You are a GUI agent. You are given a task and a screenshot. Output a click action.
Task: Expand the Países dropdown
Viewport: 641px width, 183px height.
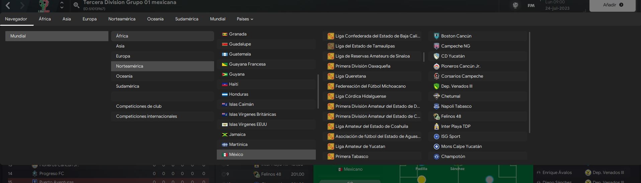(x=245, y=19)
